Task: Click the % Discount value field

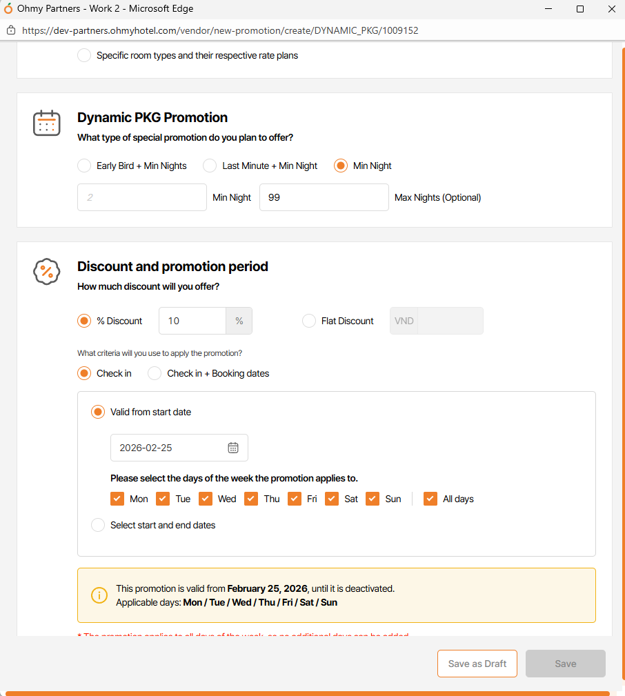Action: point(192,321)
